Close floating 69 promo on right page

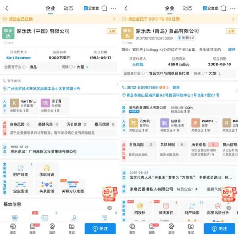[x=229, y=208]
